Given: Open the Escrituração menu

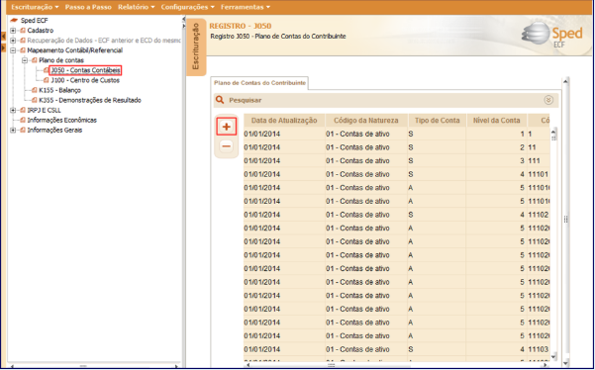Looking at the screenshot, I should coord(35,7).
